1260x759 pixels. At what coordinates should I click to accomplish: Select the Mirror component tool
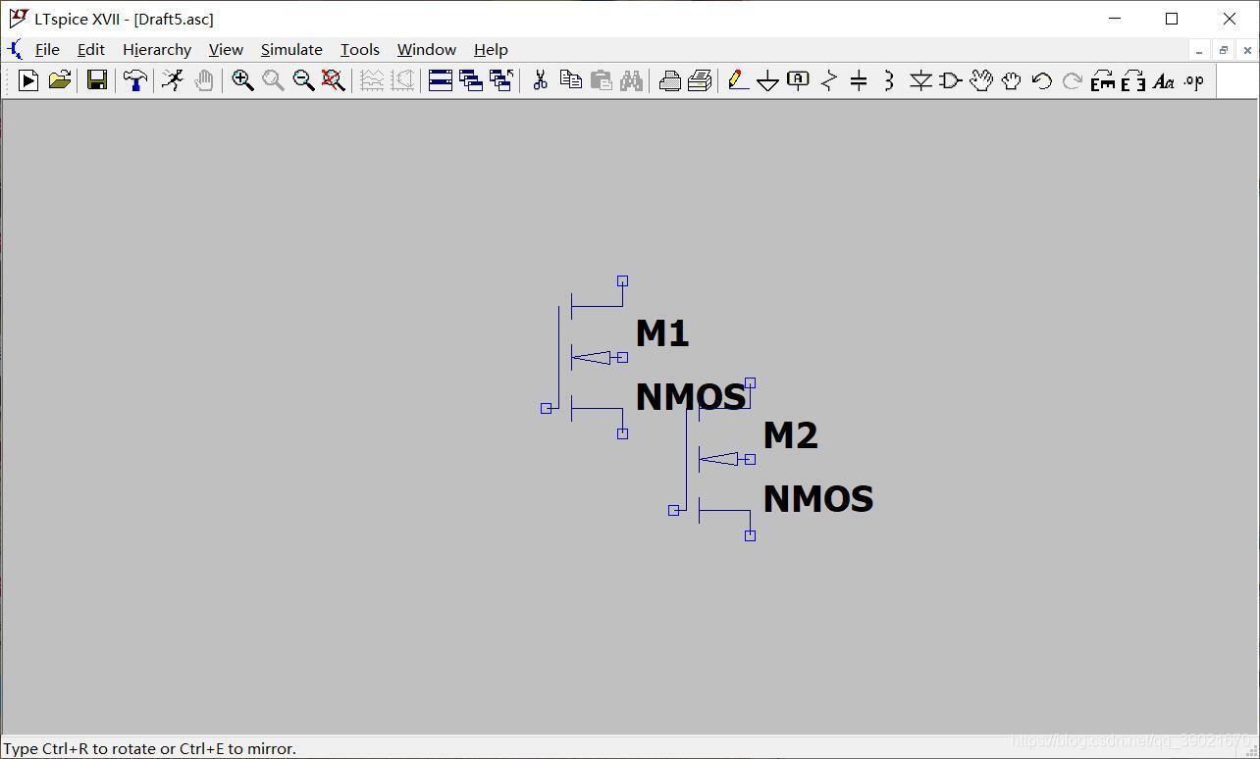[x=1132, y=80]
